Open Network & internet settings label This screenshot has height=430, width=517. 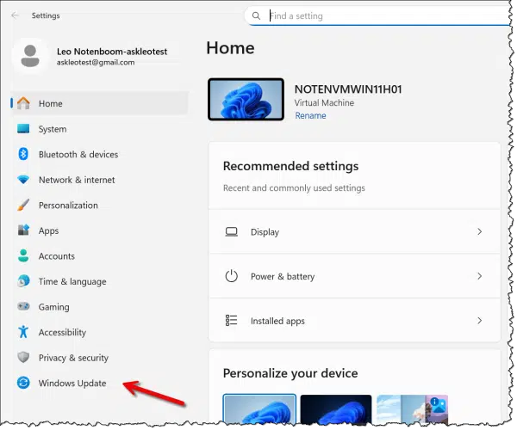click(x=77, y=180)
